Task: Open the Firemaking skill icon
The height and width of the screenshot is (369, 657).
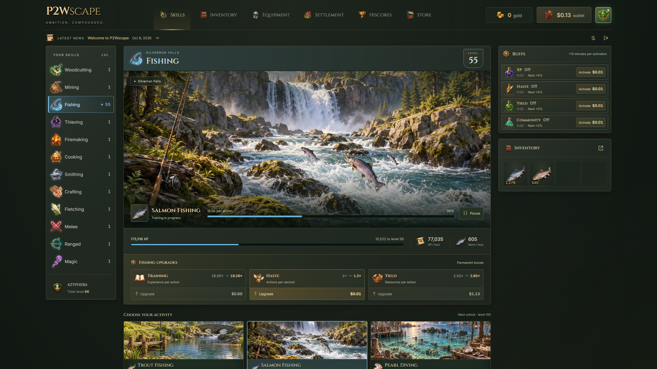Action: pyautogui.click(x=56, y=139)
